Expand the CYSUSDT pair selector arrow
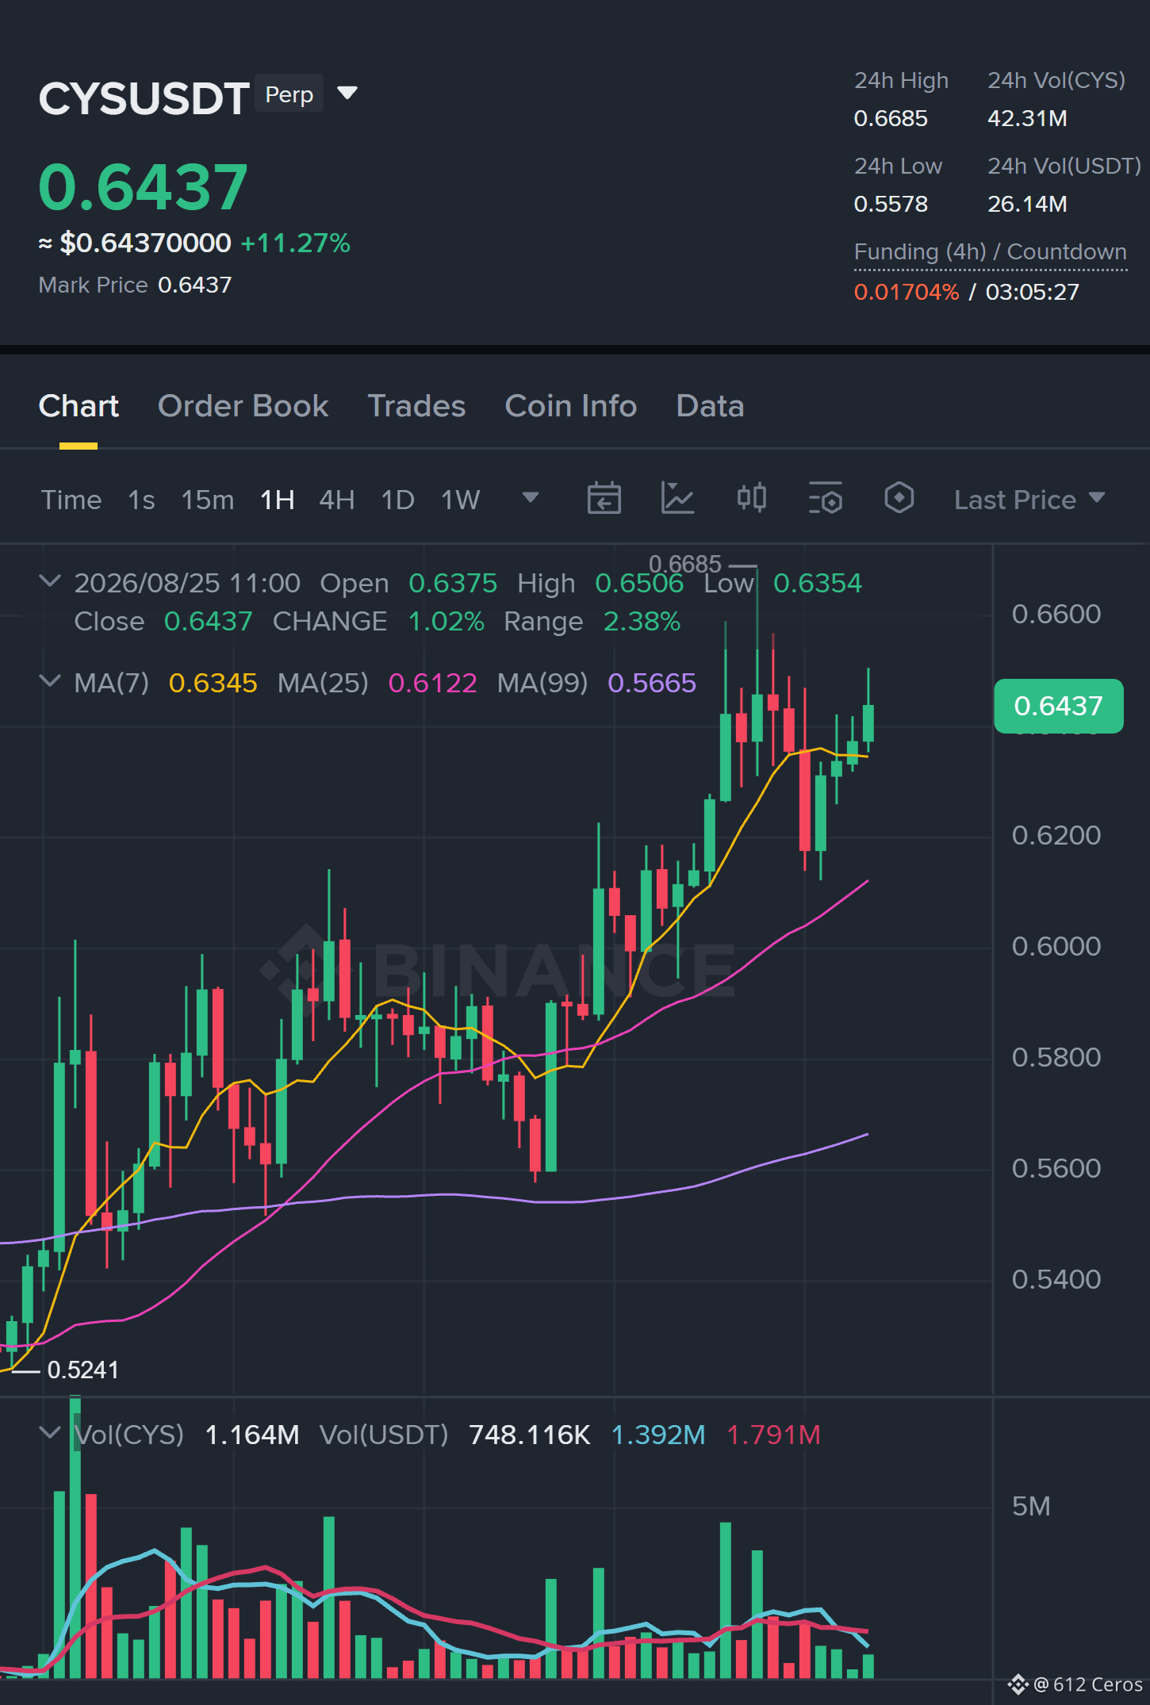The image size is (1150, 1705). pyautogui.click(x=347, y=94)
